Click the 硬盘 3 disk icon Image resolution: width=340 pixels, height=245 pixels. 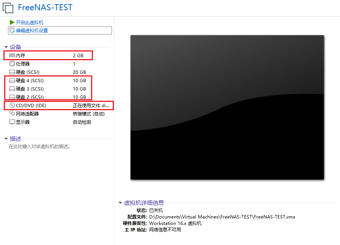(12, 89)
